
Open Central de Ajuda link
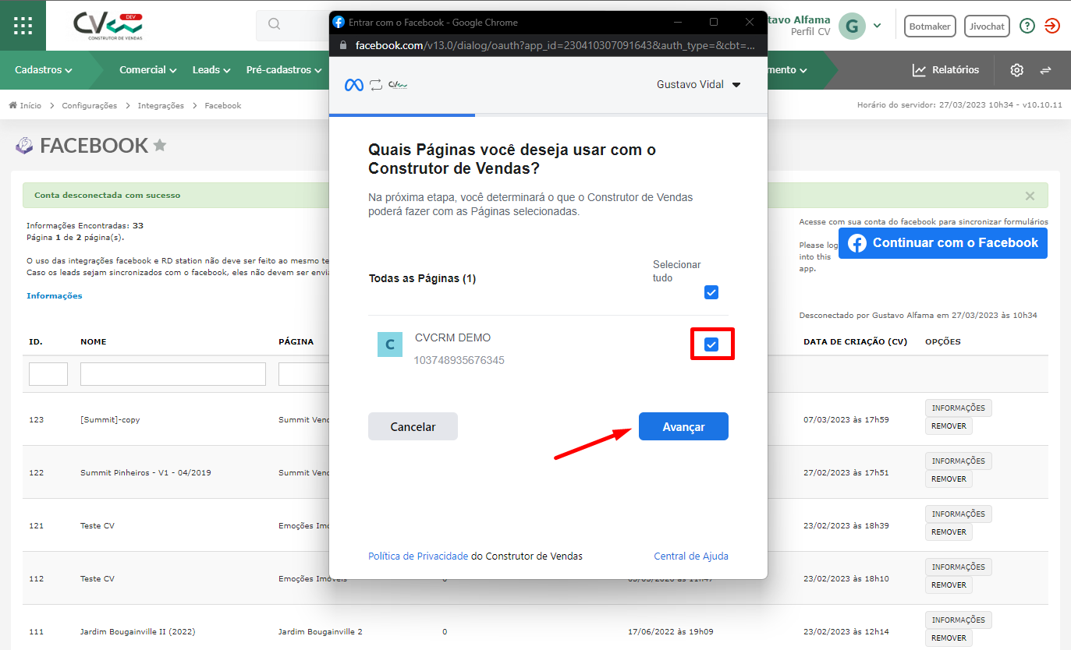(x=691, y=556)
